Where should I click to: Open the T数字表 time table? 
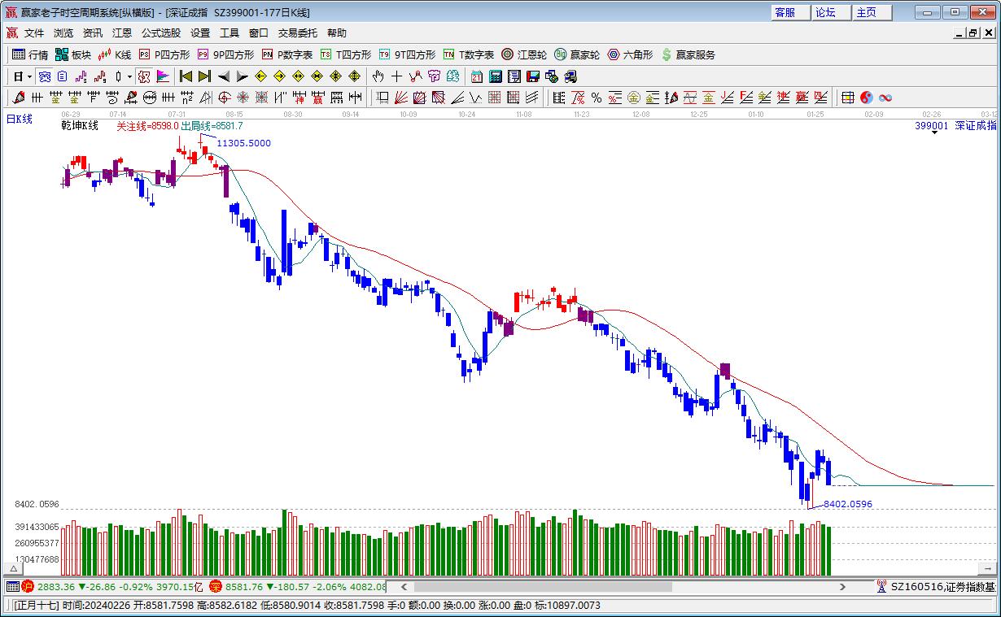(x=469, y=54)
